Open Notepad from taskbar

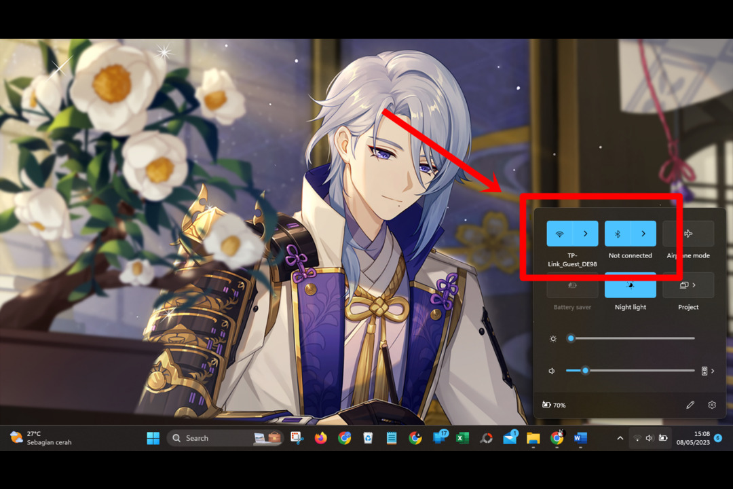point(392,438)
